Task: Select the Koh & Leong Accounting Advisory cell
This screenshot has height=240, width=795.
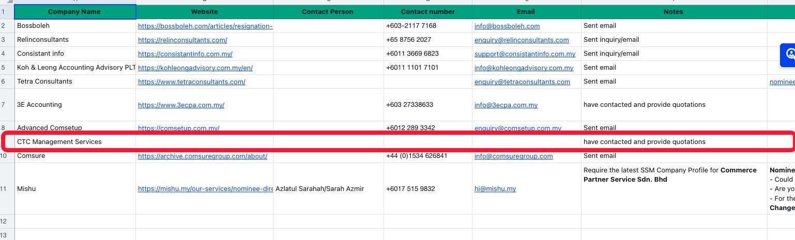Action: tap(75, 68)
